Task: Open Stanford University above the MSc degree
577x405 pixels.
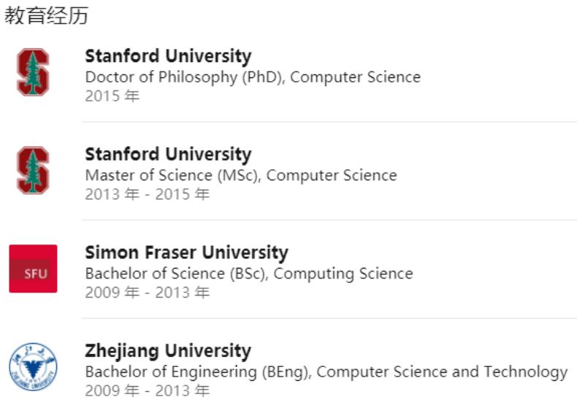Action: click(x=168, y=155)
